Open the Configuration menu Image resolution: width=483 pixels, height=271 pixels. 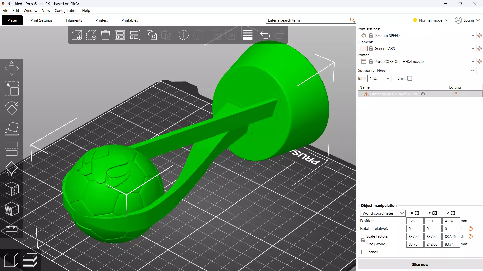click(66, 10)
